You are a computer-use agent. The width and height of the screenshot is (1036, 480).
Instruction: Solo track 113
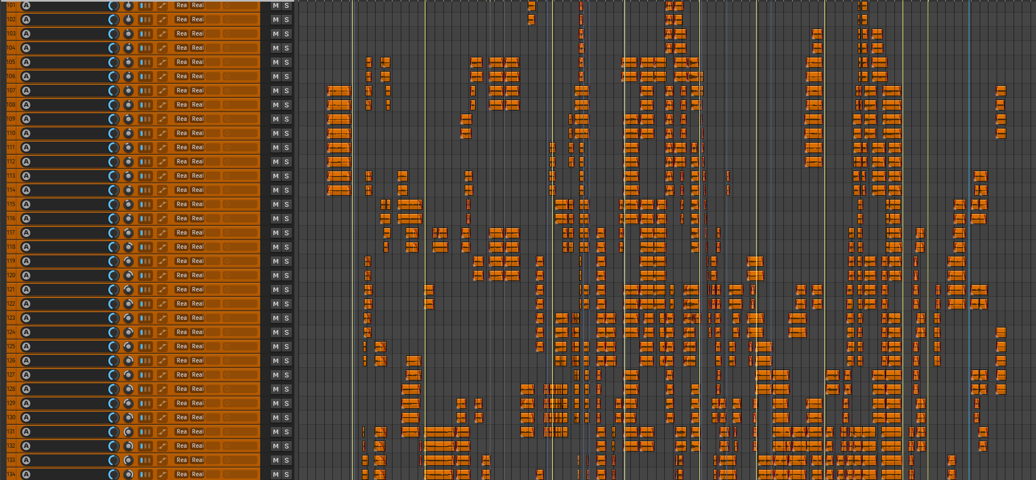click(286, 176)
